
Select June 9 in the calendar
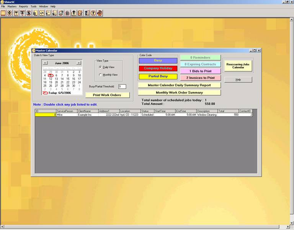click(x=73, y=75)
